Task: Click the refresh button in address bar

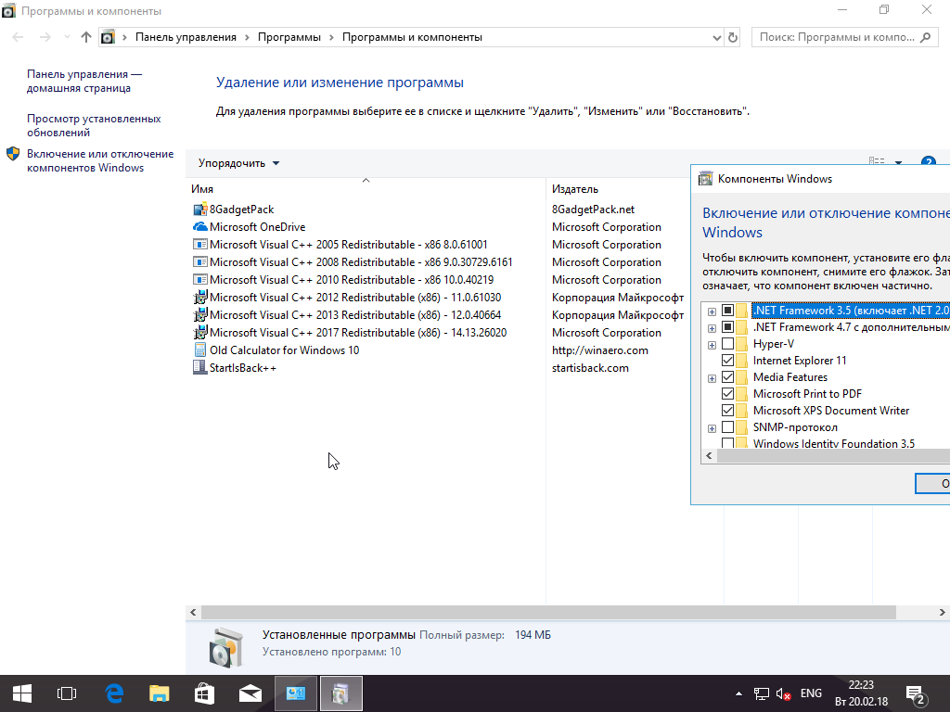Action: 733,37
